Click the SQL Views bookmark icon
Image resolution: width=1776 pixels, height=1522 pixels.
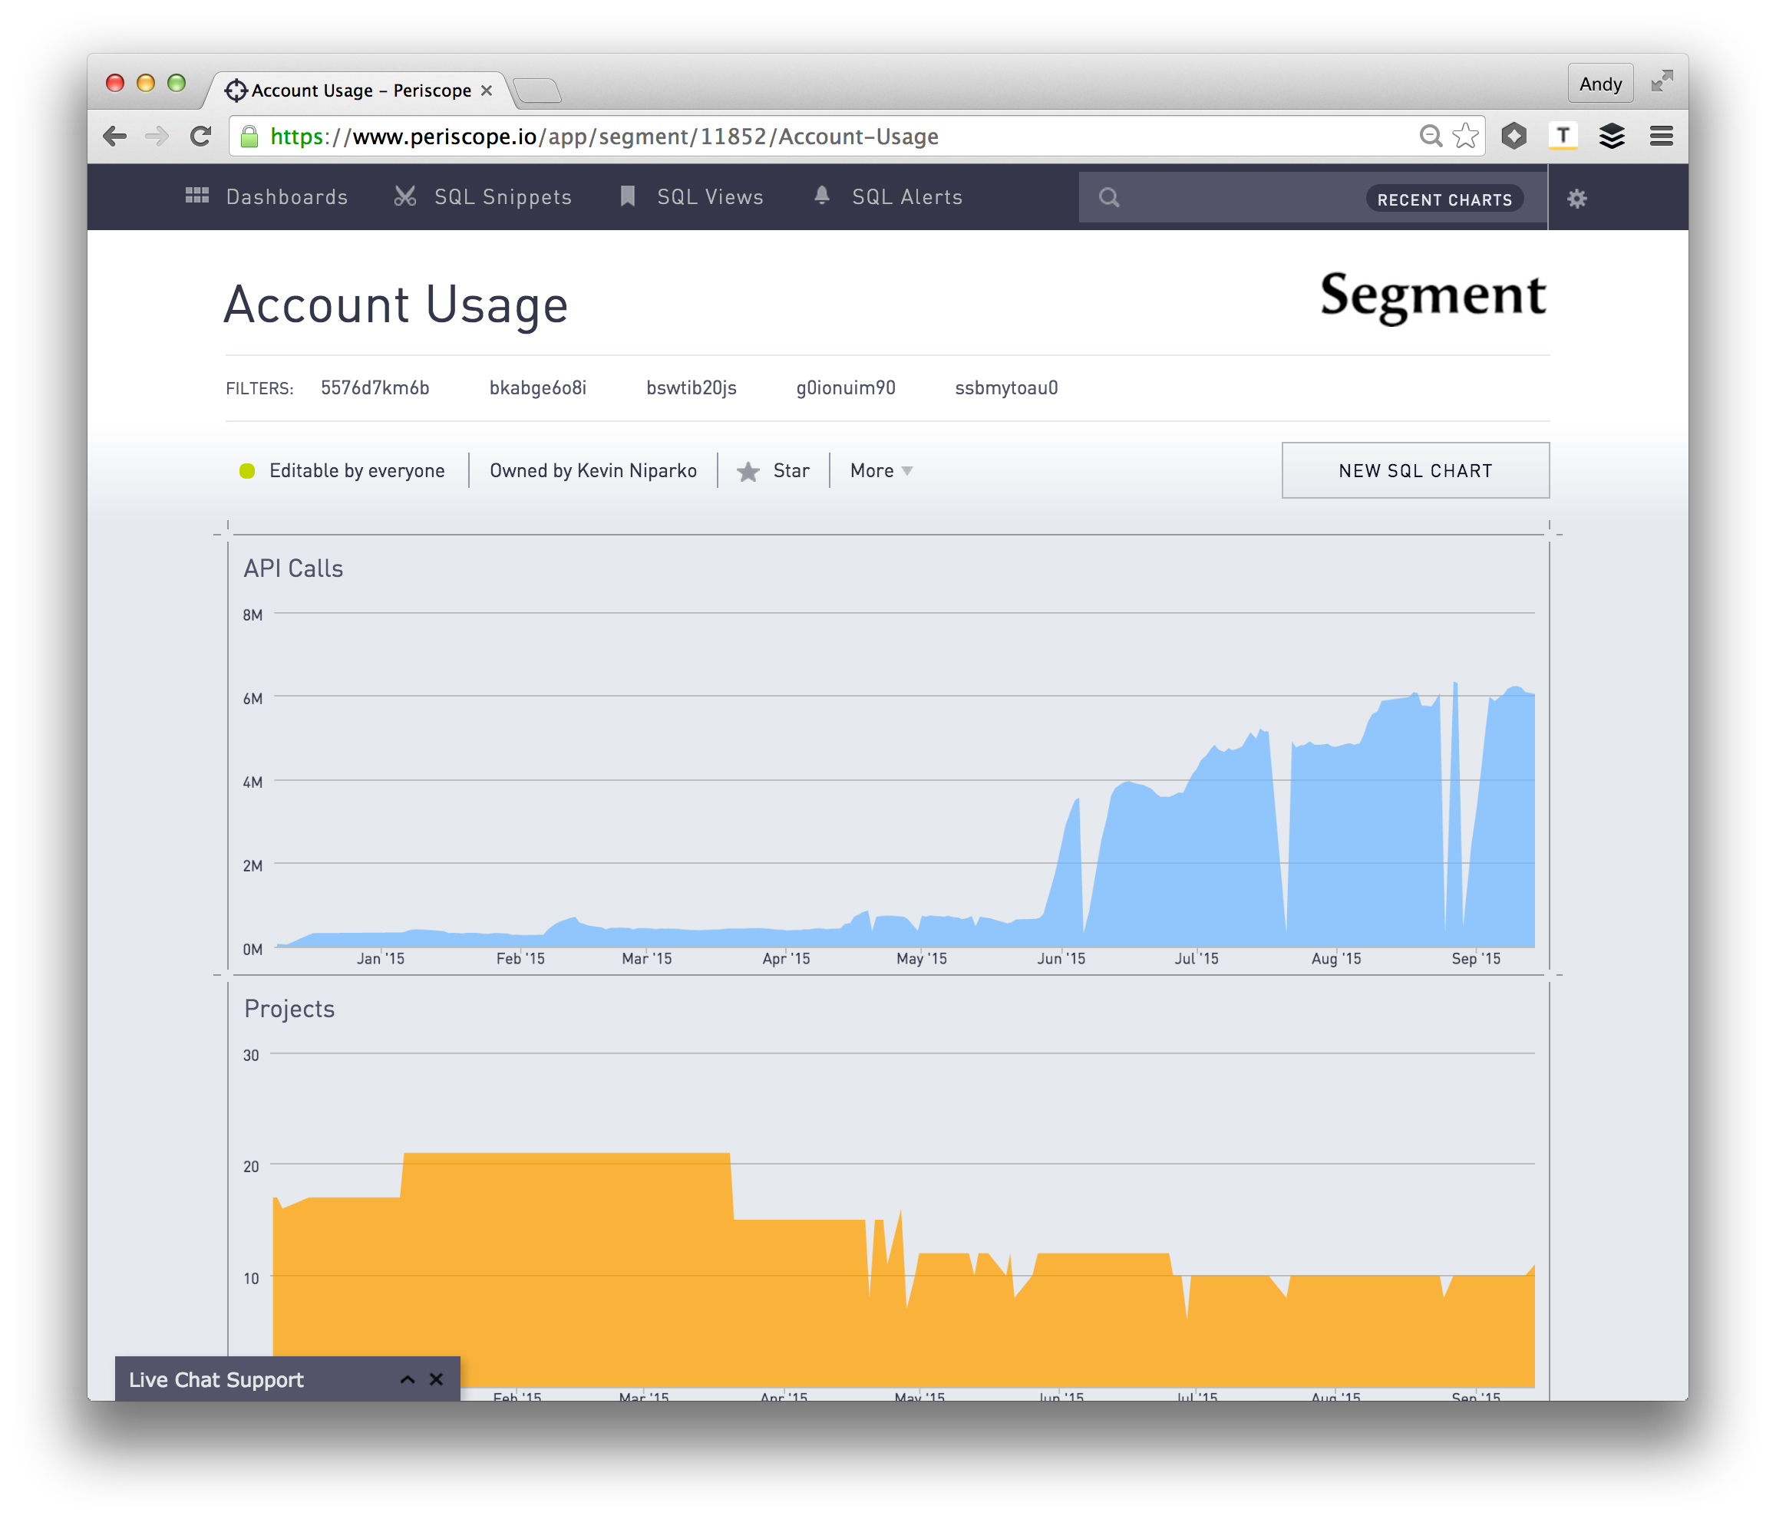627,196
